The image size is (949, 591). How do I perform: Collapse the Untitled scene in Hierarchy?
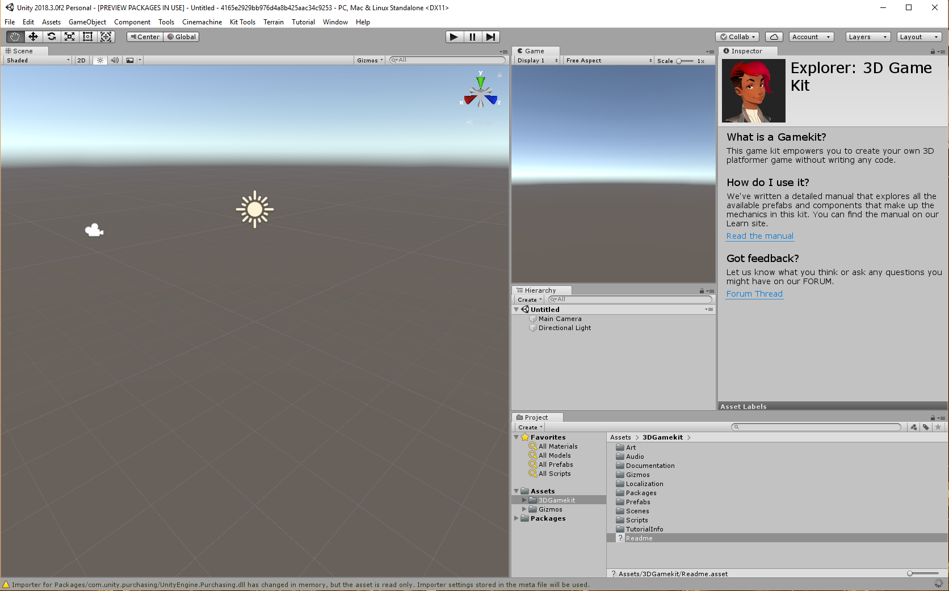(517, 310)
